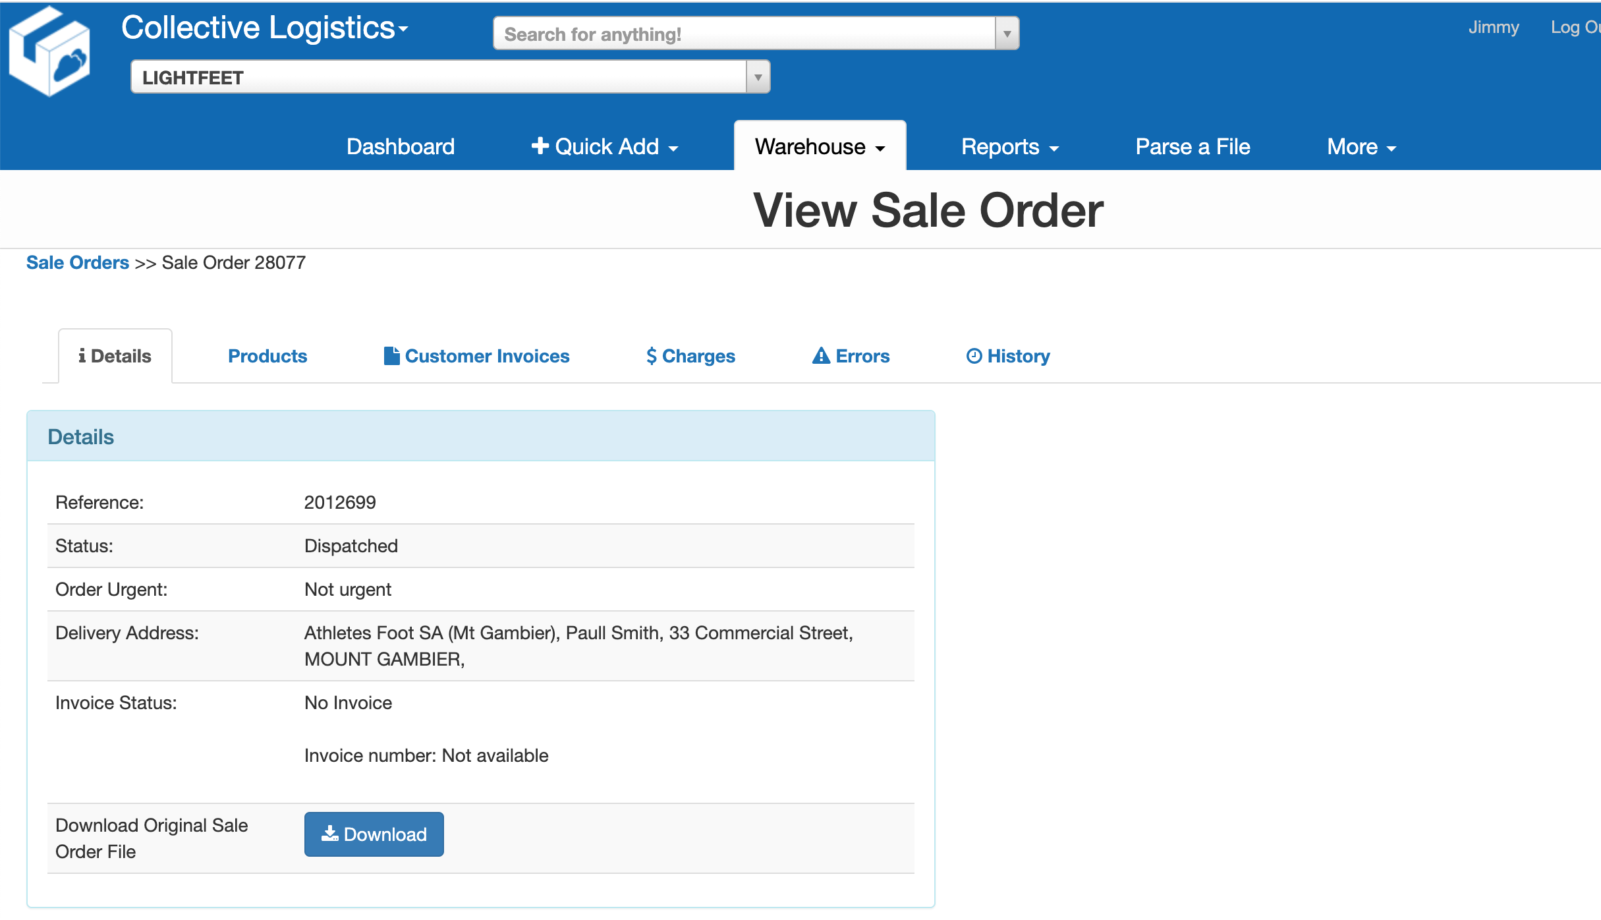This screenshot has width=1601, height=920.
Task: Click the plus icon beside Quick Add
Action: pos(540,146)
